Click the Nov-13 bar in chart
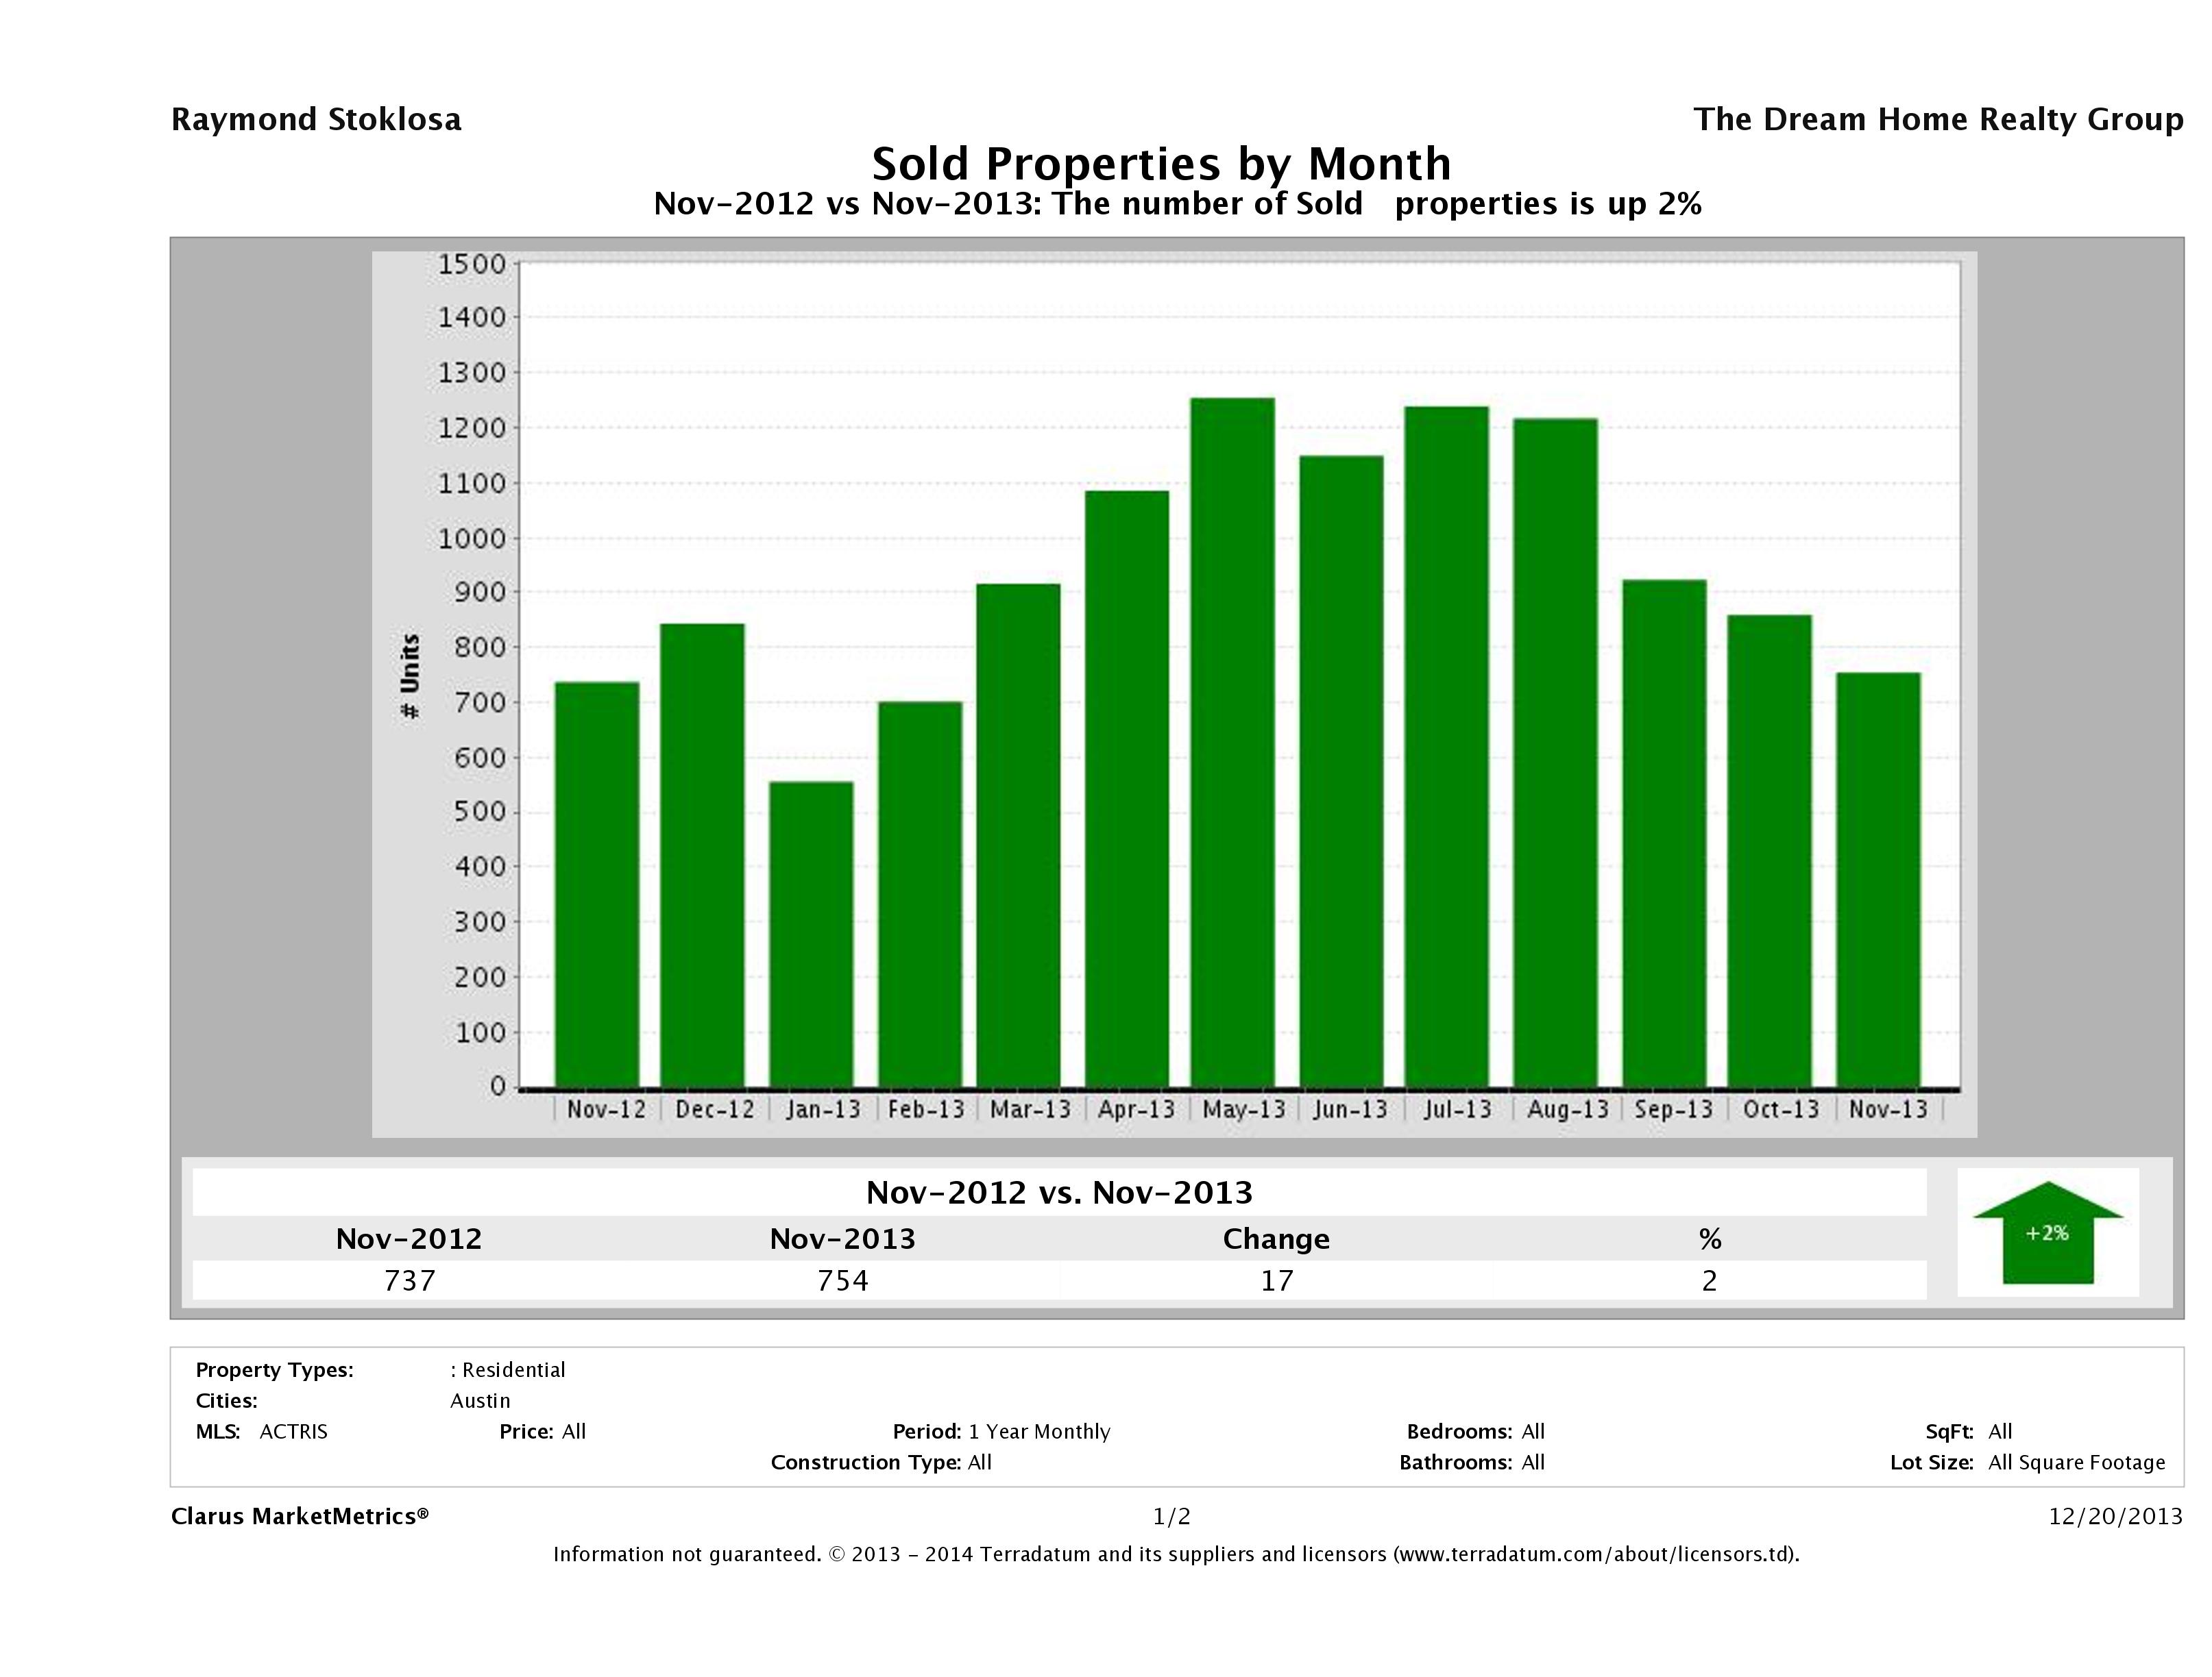 (x=1878, y=880)
